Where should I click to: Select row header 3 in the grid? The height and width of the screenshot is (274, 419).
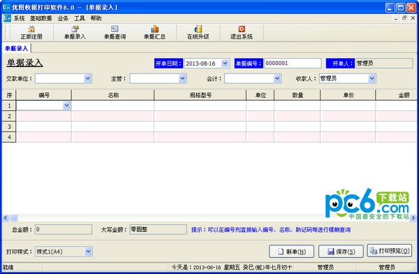(x=9, y=127)
